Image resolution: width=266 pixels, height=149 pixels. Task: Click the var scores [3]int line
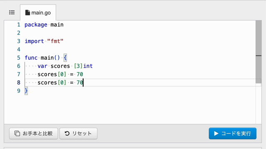click(65, 66)
